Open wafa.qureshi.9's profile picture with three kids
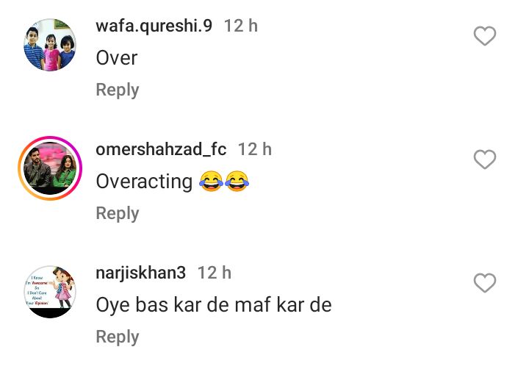The image size is (529, 369). click(x=50, y=45)
